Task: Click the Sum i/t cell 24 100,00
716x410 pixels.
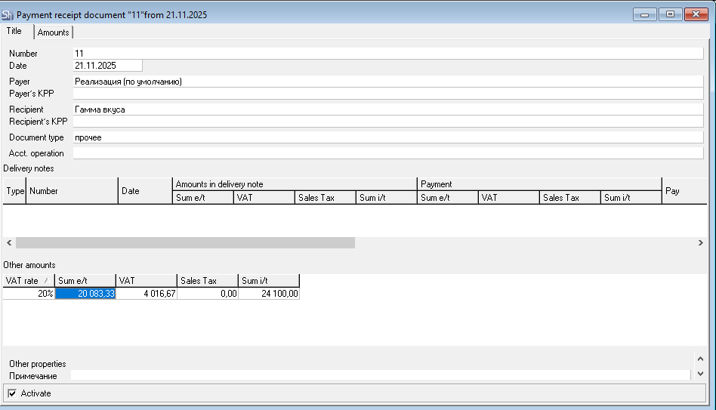Action: point(269,294)
